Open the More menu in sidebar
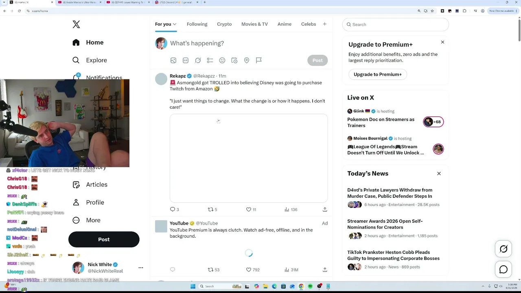 pyautogui.click(x=86, y=220)
